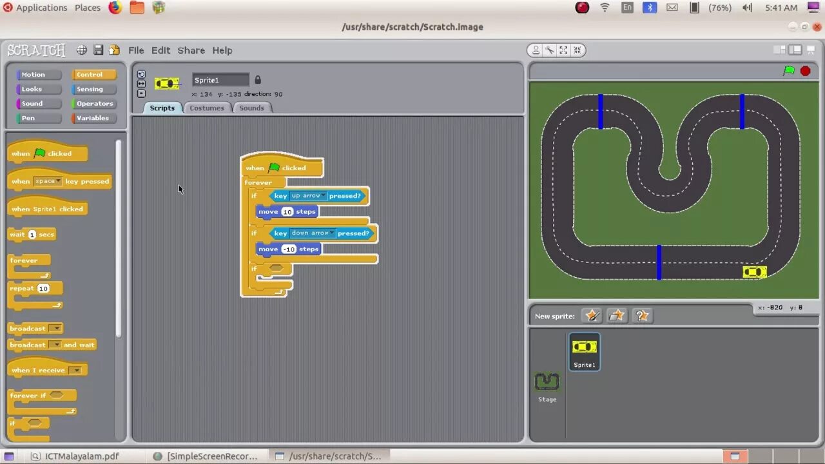Screen dimensions: 825x464
Task: Click the blocks palette scrollbar
Action: pos(119,238)
